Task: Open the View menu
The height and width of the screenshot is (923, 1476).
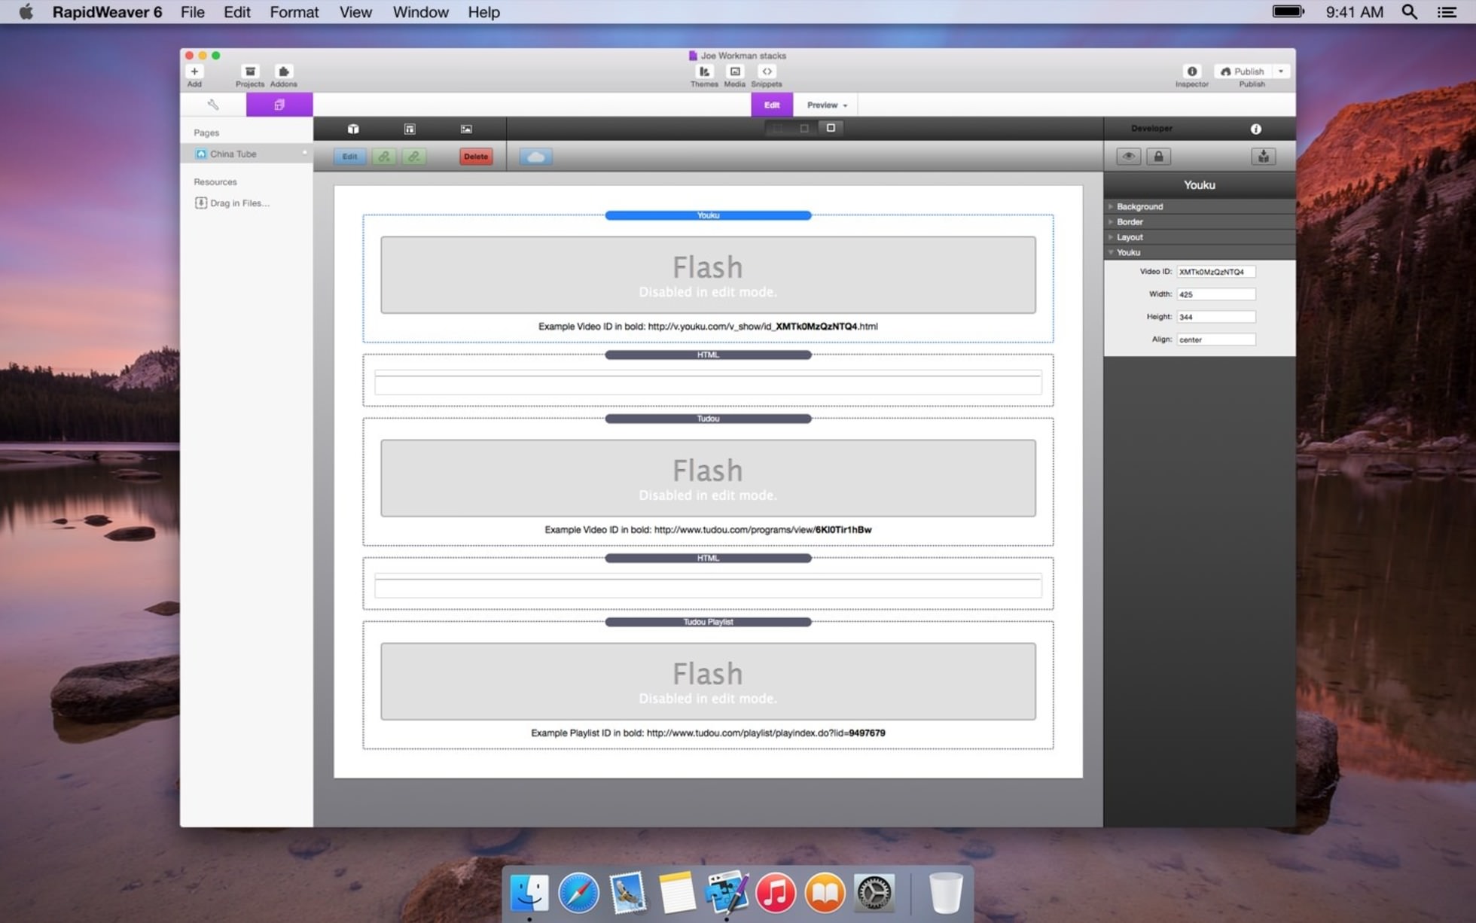Action: [x=355, y=12]
